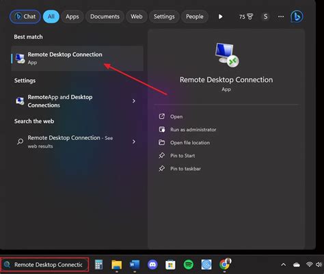Choose Run as administrator
The image size is (324, 274).
(193, 130)
